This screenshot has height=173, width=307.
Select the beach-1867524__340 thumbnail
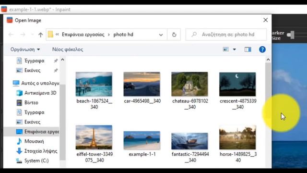pos(94,84)
